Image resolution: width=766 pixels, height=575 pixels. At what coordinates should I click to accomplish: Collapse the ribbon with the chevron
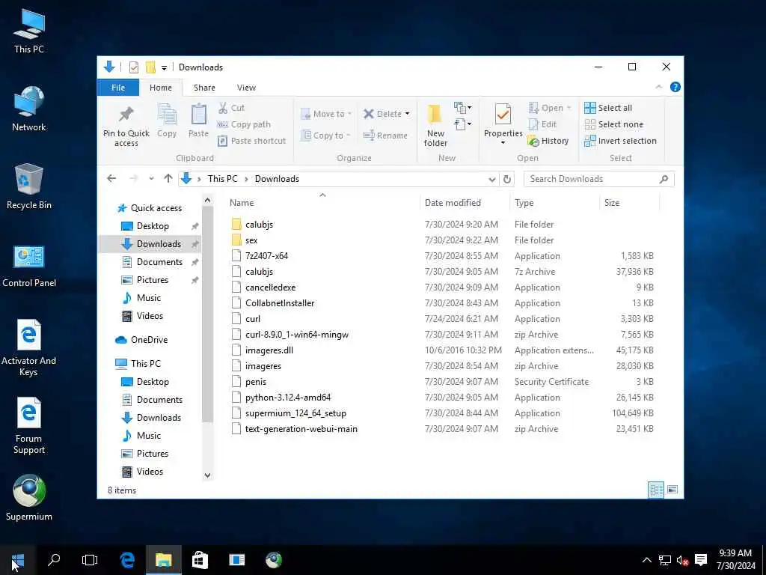coord(658,87)
